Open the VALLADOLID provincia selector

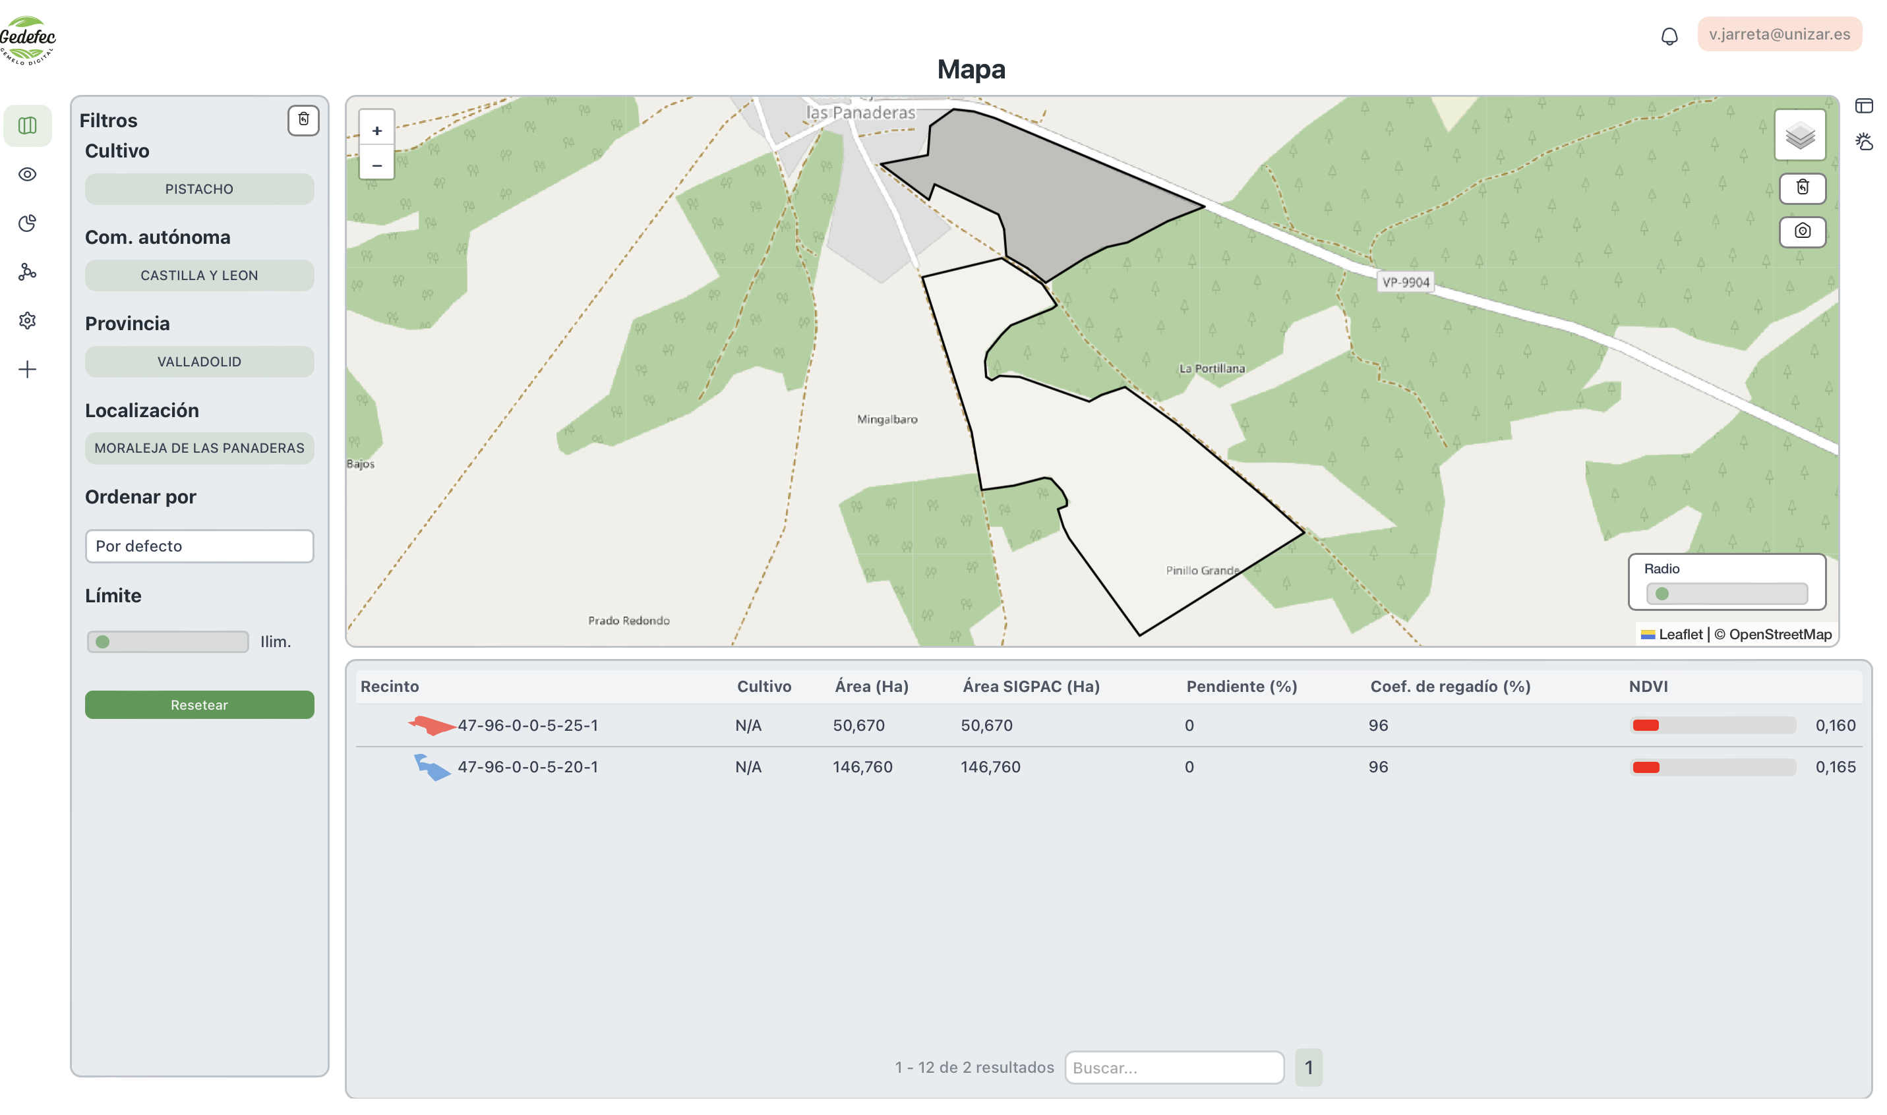(x=199, y=362)
